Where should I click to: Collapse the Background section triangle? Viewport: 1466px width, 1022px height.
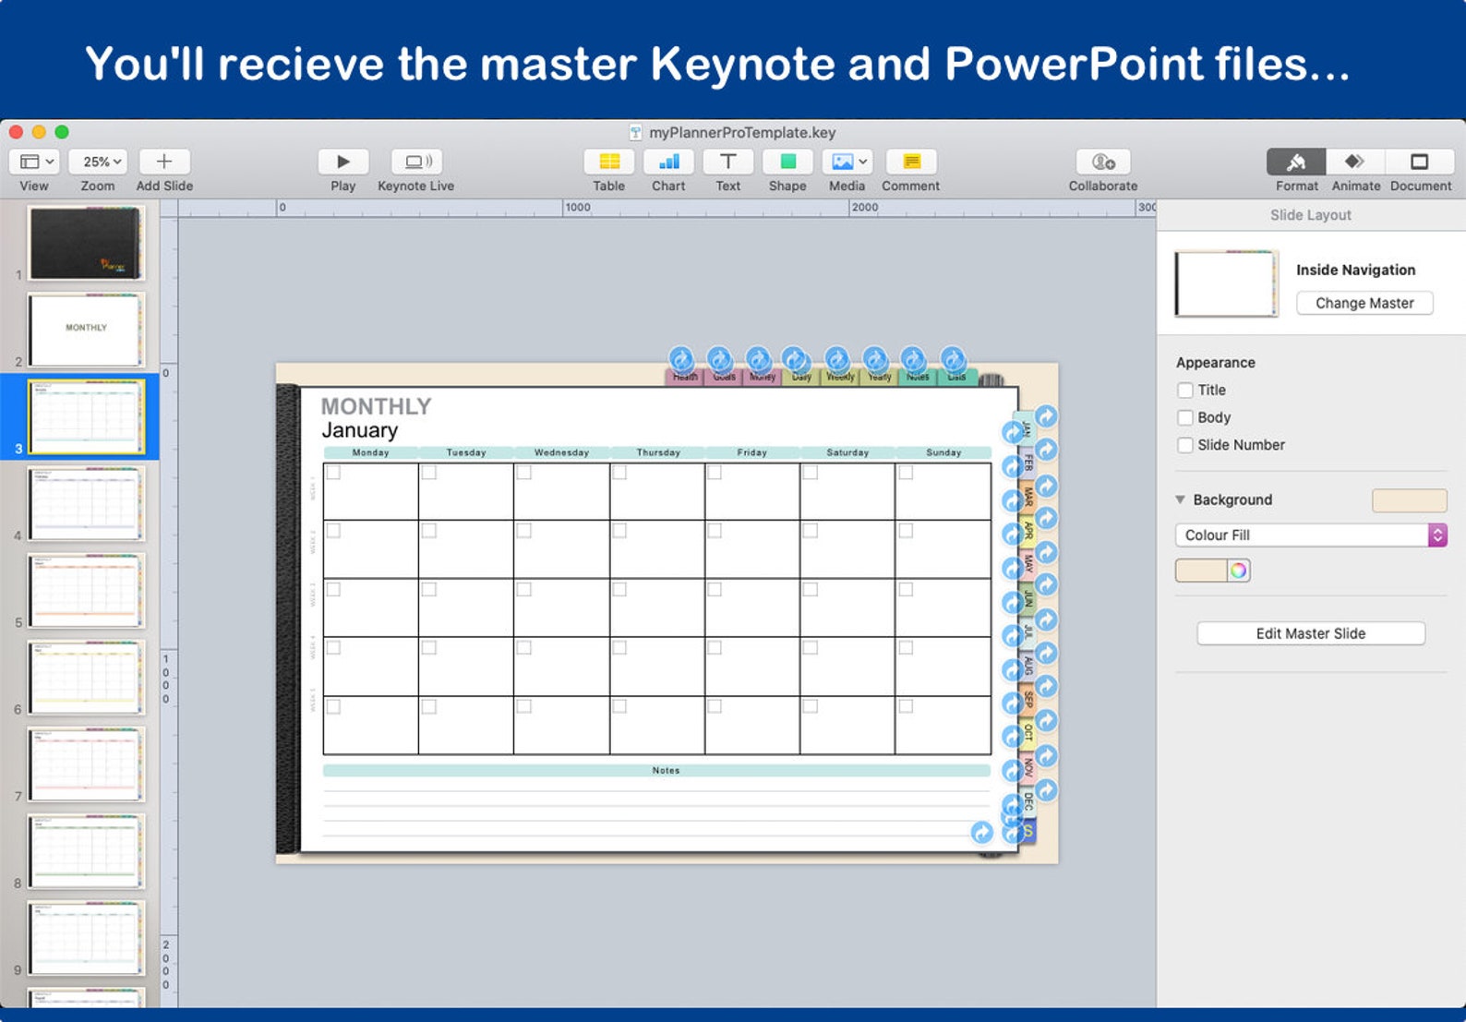(1180, 499)
